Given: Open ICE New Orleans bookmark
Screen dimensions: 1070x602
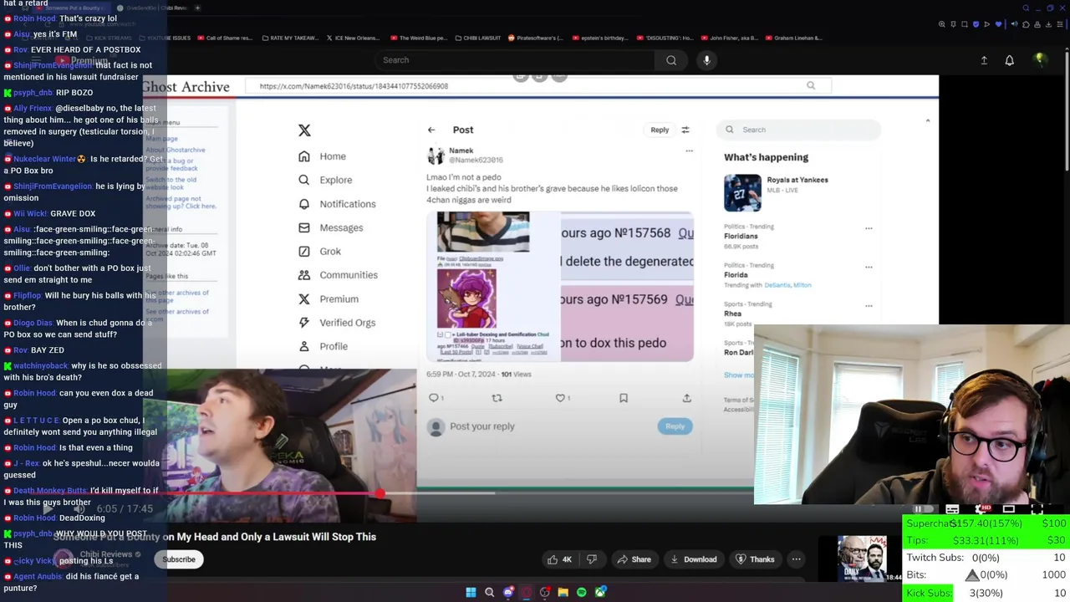Looking at the screenshot, I should tap(353, 38).
